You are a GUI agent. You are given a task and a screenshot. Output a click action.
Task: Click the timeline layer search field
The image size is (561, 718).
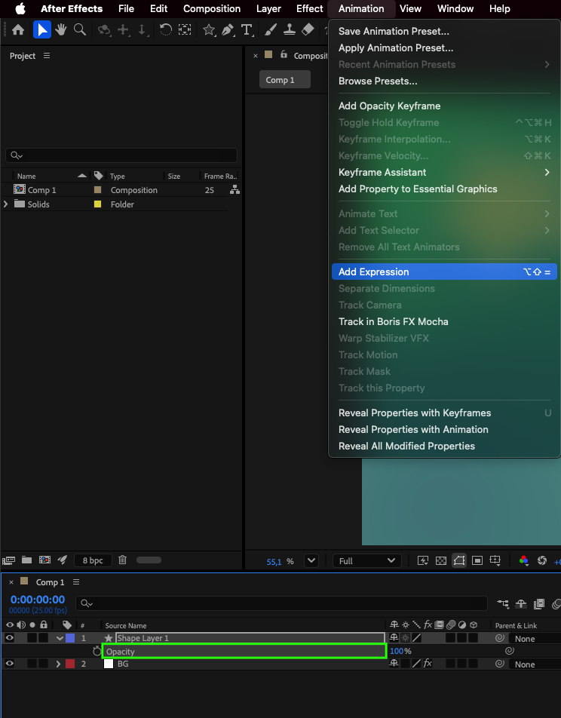pos(281,603)
